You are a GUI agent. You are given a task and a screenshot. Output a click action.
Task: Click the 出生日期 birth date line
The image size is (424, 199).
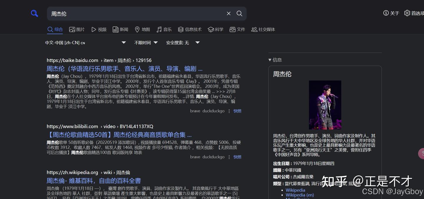point(304,163)
